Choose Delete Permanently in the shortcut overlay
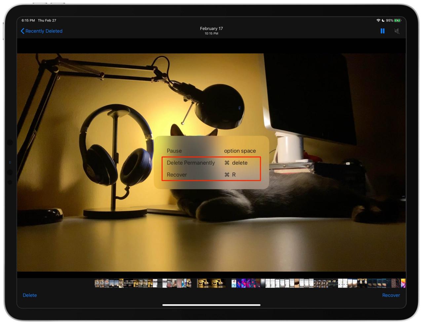Viewport: 423px width, 325px height. [191, 163]
